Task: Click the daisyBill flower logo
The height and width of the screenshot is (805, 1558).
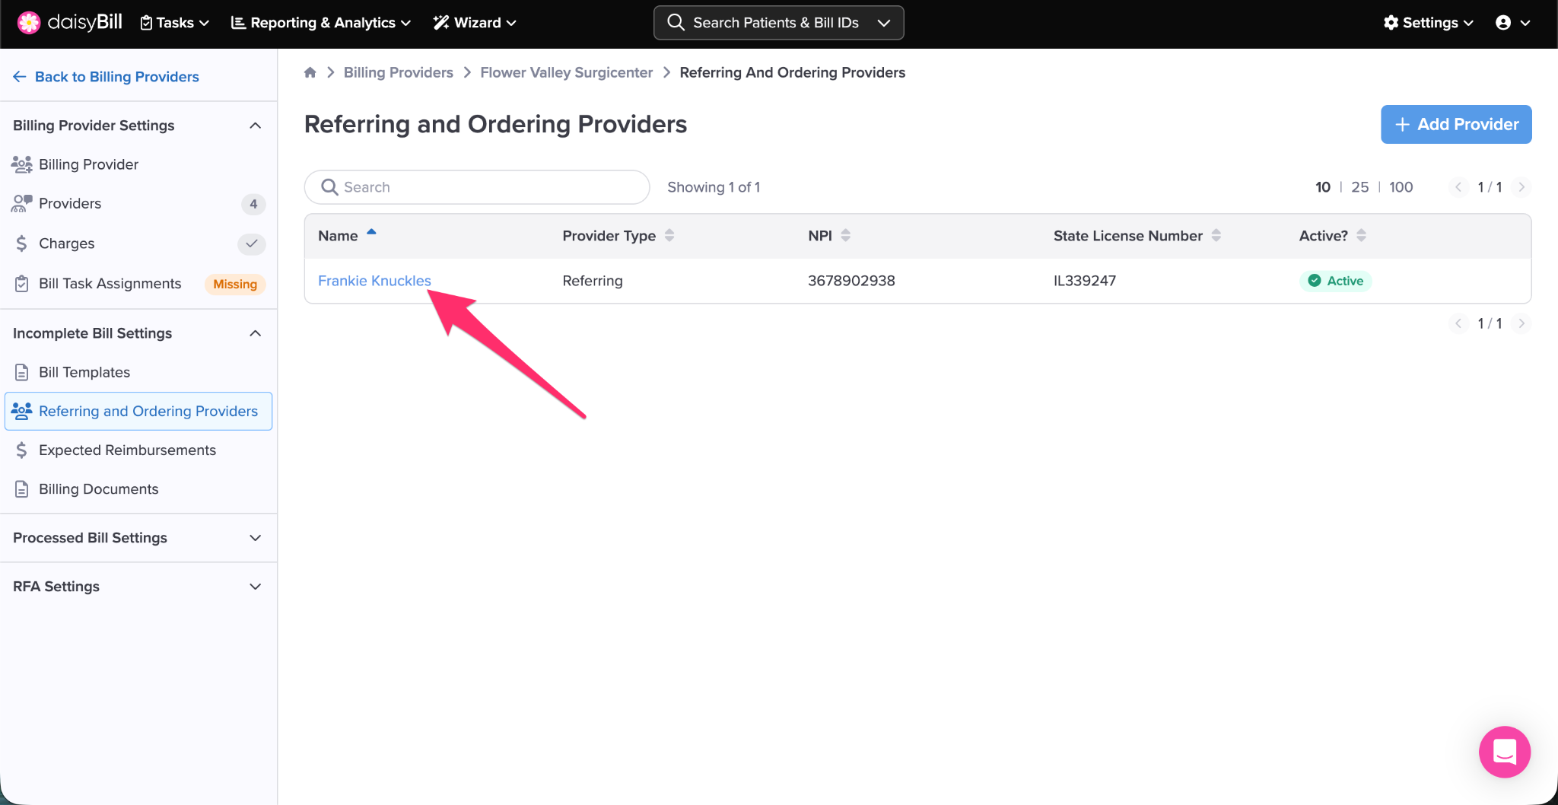Action: point(29,23)
